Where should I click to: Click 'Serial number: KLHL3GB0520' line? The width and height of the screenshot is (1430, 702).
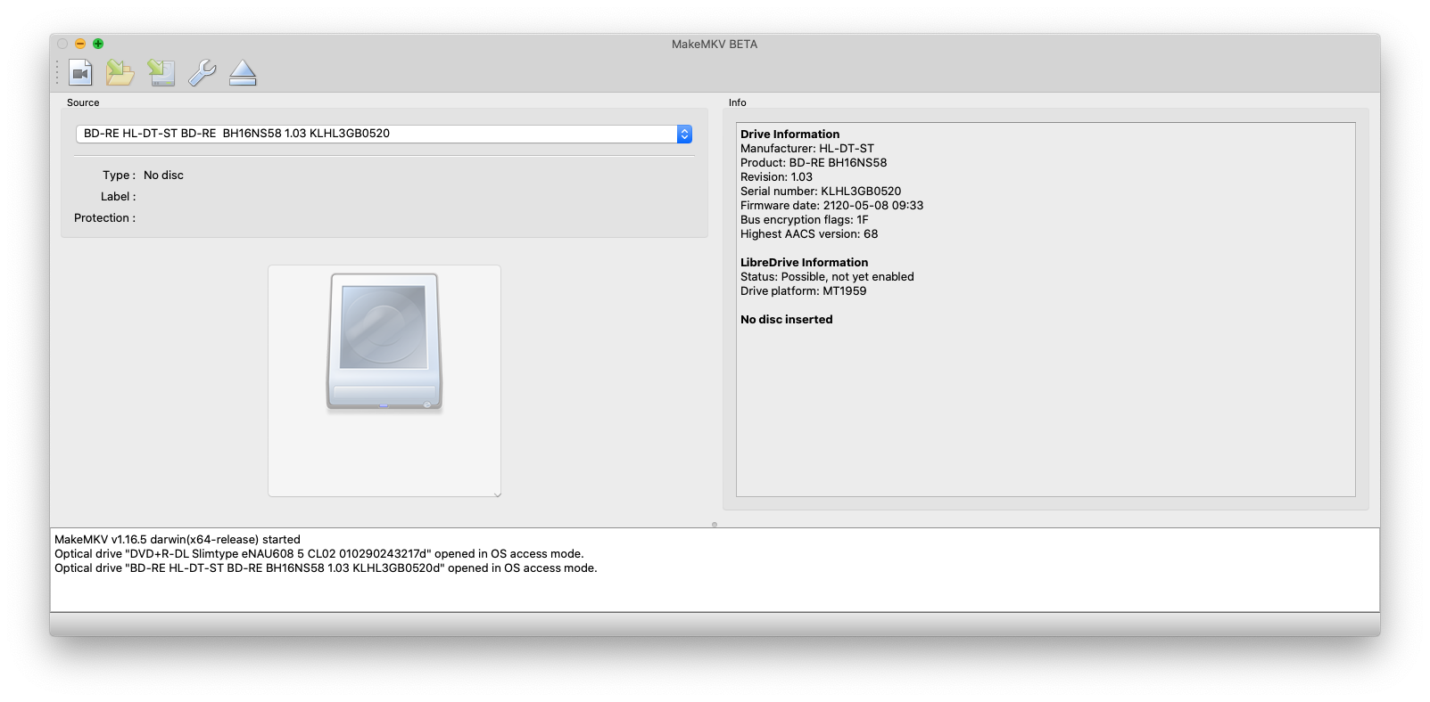pos(821,192)
